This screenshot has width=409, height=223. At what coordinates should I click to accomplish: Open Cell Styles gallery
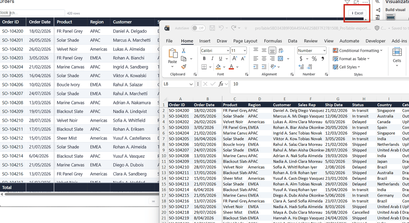point(346,67)
